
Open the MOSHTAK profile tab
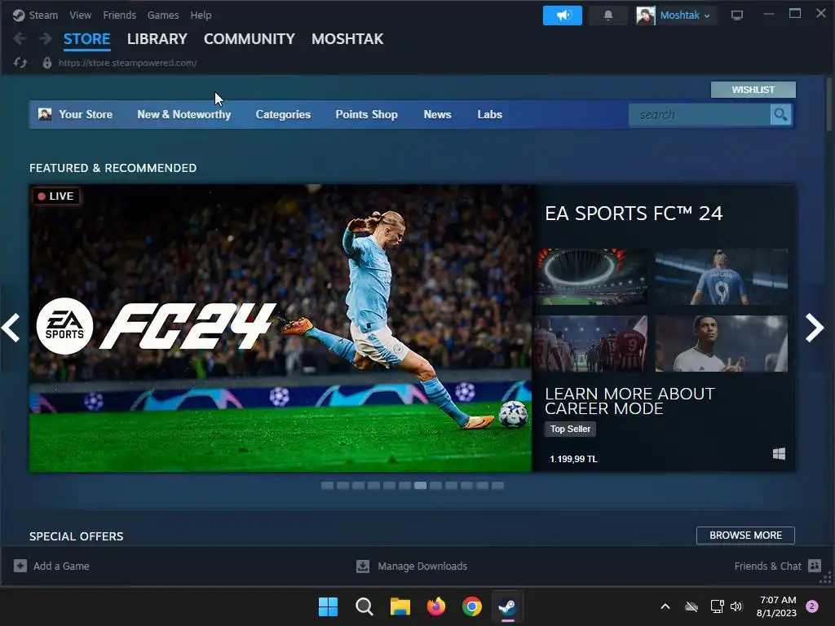click(x=347, y=39)
